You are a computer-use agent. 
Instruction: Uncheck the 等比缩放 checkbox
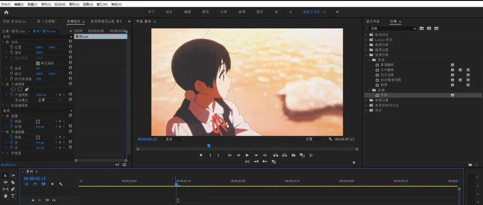click(38, 63)
